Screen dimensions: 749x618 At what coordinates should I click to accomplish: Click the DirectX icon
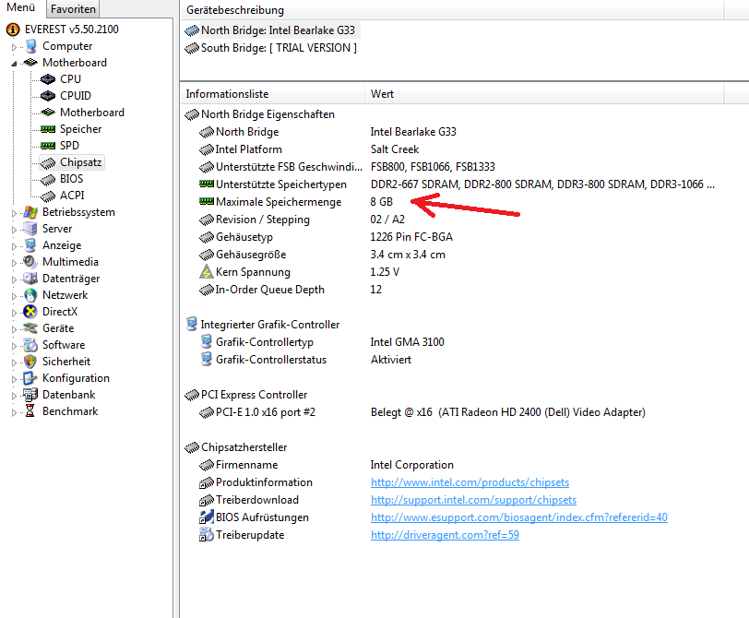coord(30,312)
